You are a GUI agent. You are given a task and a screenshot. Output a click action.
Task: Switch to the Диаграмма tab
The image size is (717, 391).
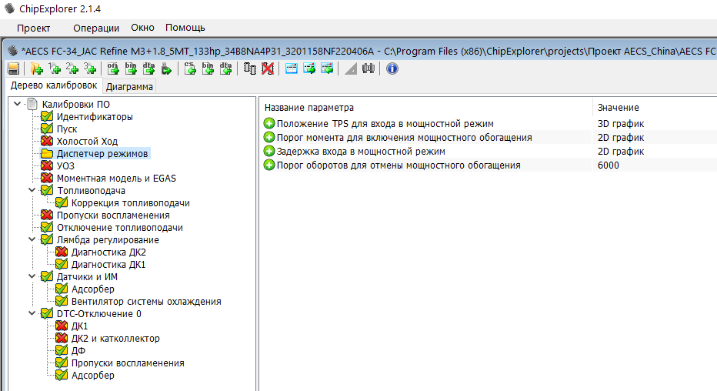point(129,86)
